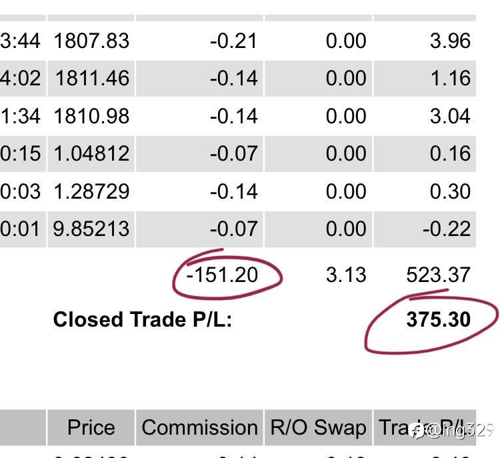
Task: Select the R/O Swap column header
Action: coord(318,427)
